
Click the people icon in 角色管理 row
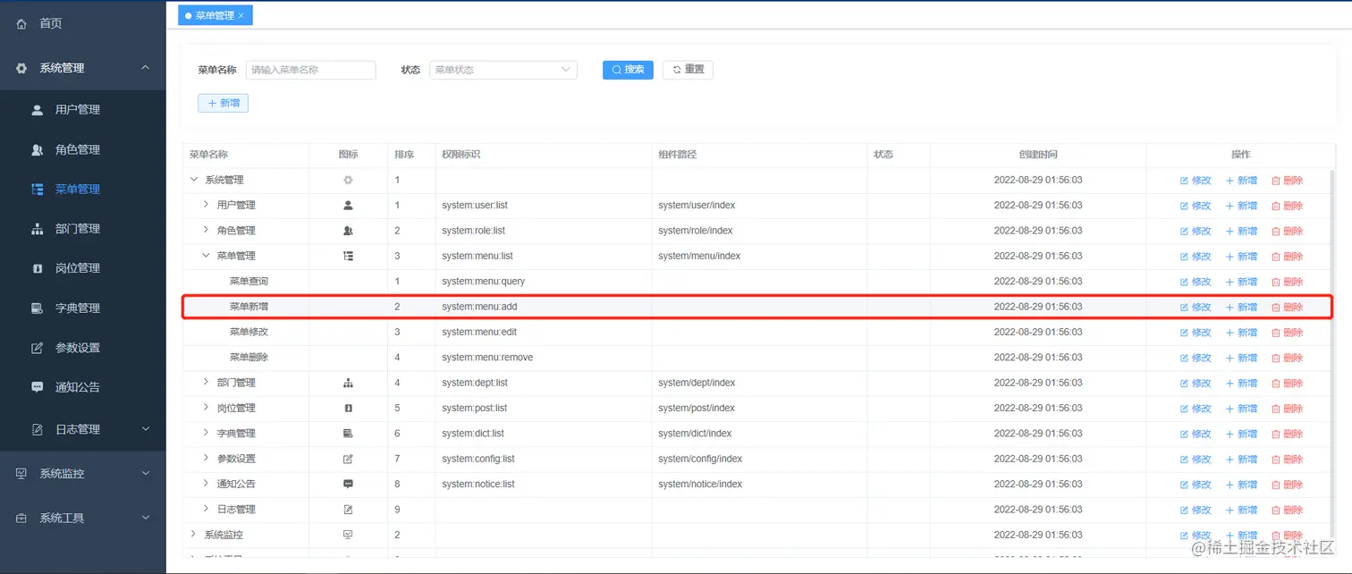tap(348, 231)
